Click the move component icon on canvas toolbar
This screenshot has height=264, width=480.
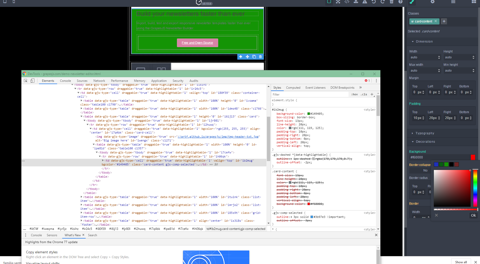click(x=247, y=57)
